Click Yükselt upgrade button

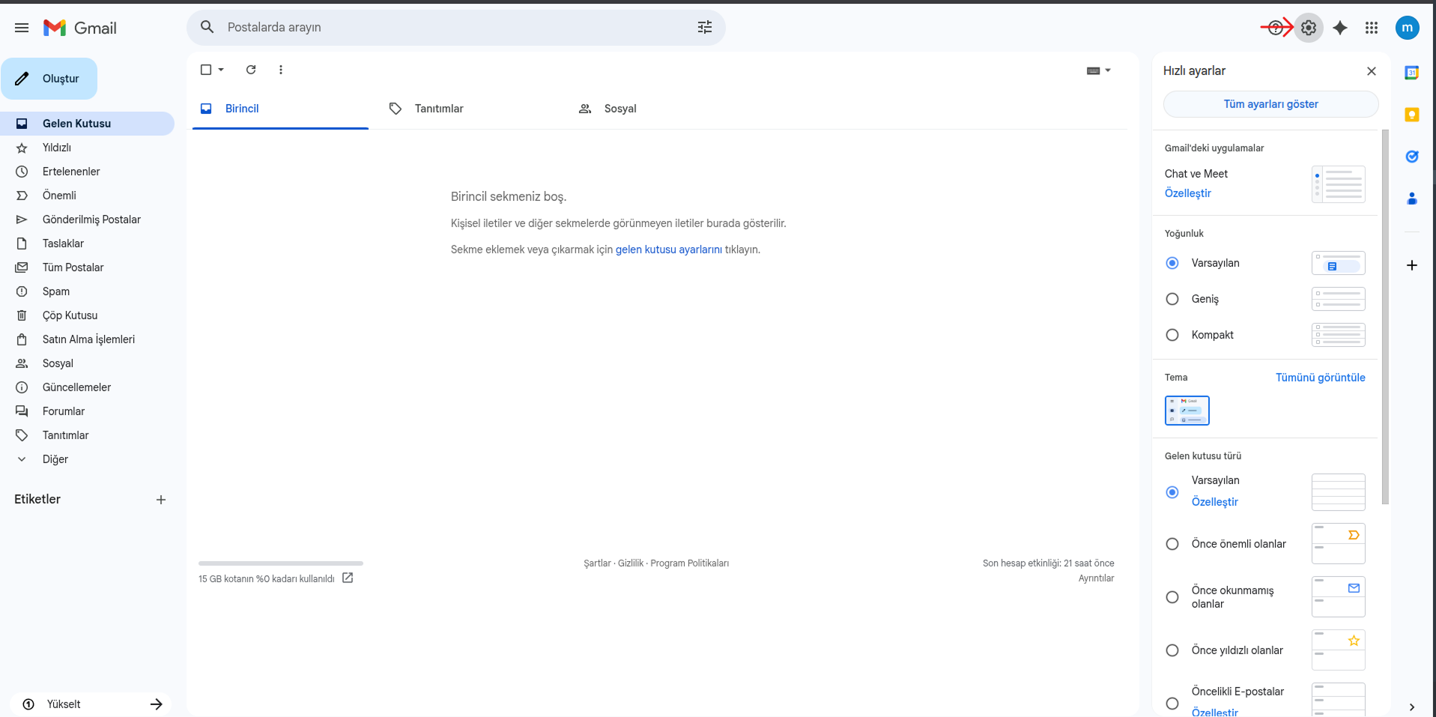click(91, 704)
